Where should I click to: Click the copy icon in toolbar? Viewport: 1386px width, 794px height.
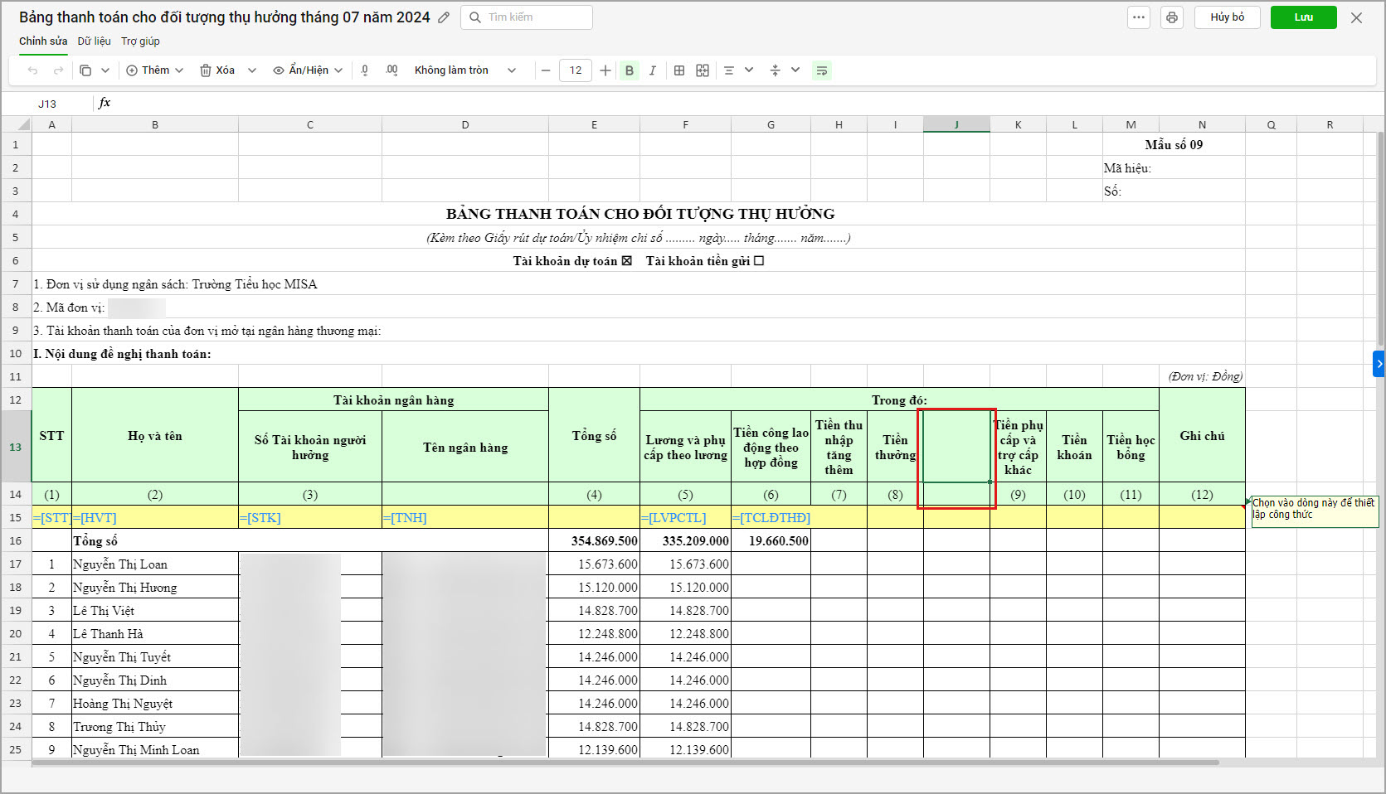click(85, 70)
